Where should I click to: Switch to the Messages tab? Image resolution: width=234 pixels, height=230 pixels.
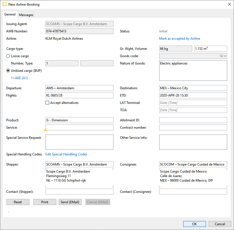pyautogui.click(x=26, y=14)
